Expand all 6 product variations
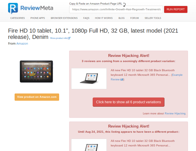Screen dimensions: 196x151 coord(129,102)
